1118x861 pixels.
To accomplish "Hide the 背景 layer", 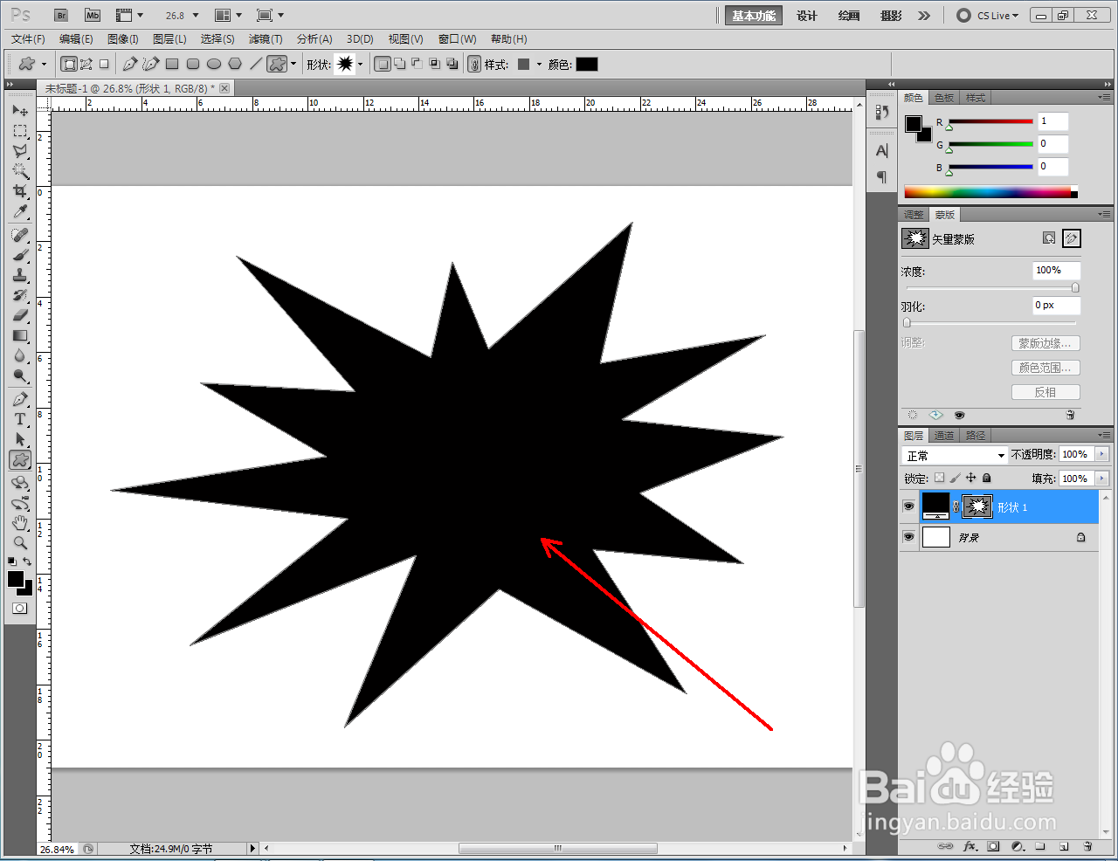I will (908, 537).
